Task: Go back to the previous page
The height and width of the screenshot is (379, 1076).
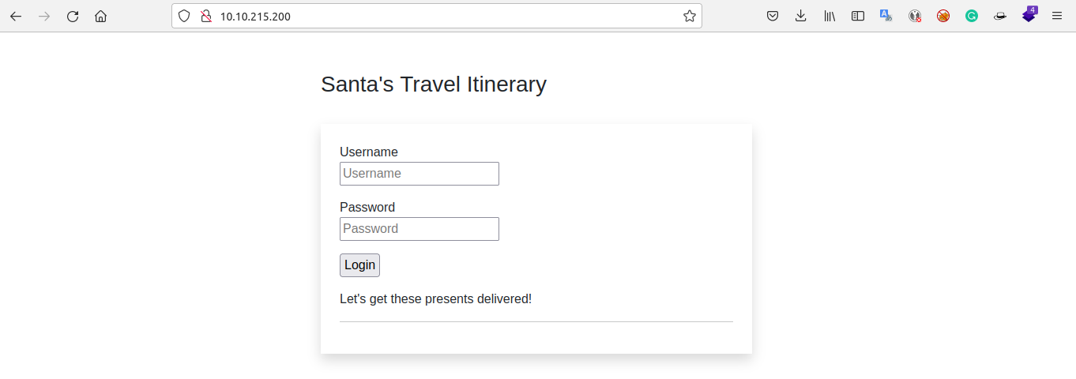Action: 16,16
